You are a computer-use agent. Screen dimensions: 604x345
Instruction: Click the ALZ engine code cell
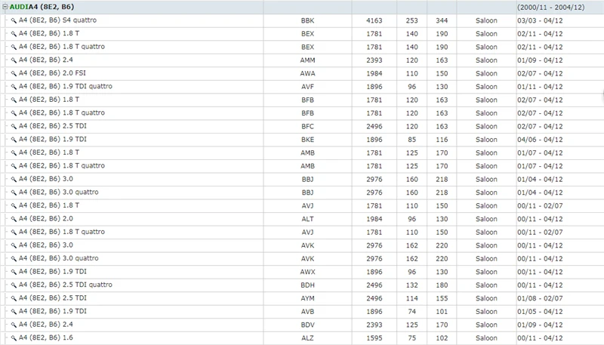coord(307,338)
